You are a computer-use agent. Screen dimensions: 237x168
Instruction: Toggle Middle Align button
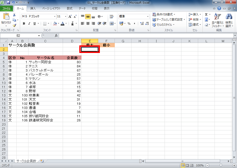click(x=88, y=16)
